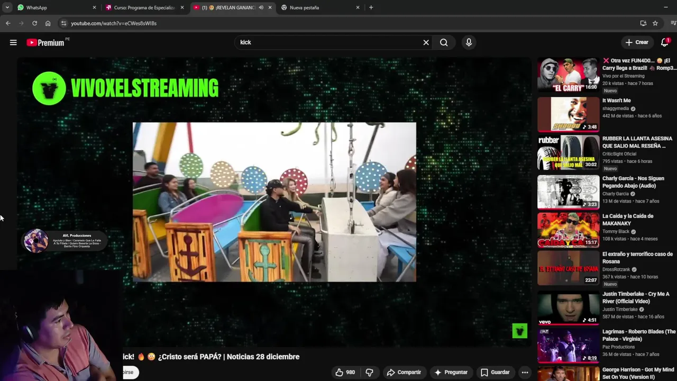Image resolution: width=677 pixels, height=381 pixels.
Task: Click the youtube.com address bar URL
Action: (x=114, y=23)
